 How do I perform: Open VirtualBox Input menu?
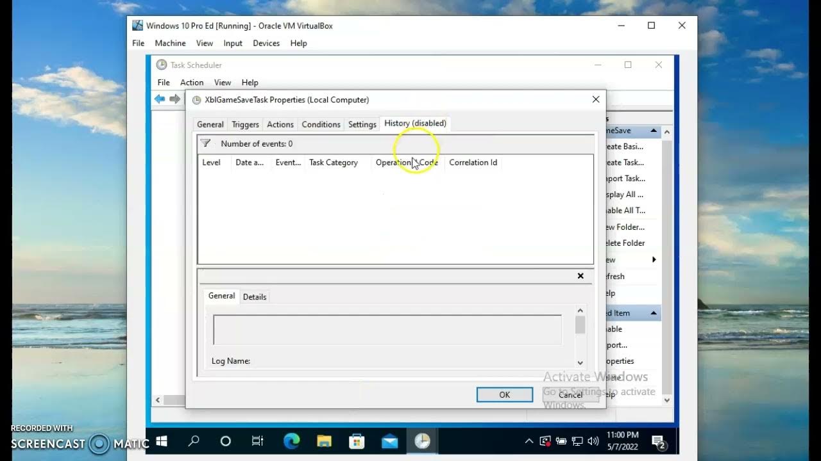[x=233, y=43]
